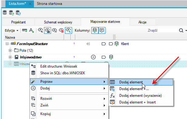Toggle the eye with lock visibility button
The height and width of the screenshot is (119, 187).
(47, 30)
